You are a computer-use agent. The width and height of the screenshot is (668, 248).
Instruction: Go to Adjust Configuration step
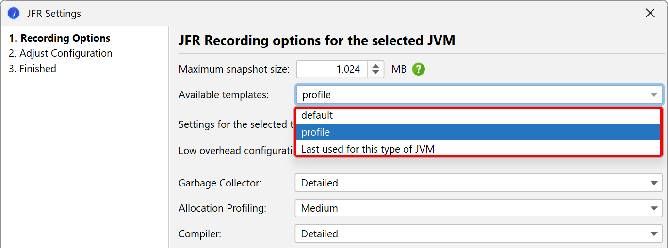click(x=61, y=53)
